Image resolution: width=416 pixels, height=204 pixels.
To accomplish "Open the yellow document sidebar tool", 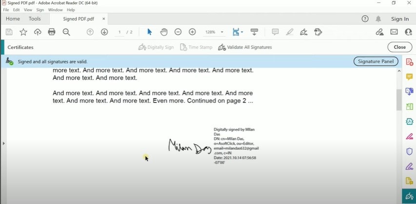I will [410, 181].
